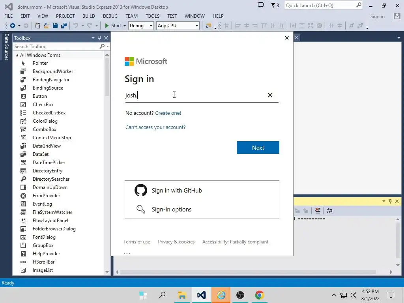
Task: Clear the email field with the X icon
Action: click(x=270, y=95)
